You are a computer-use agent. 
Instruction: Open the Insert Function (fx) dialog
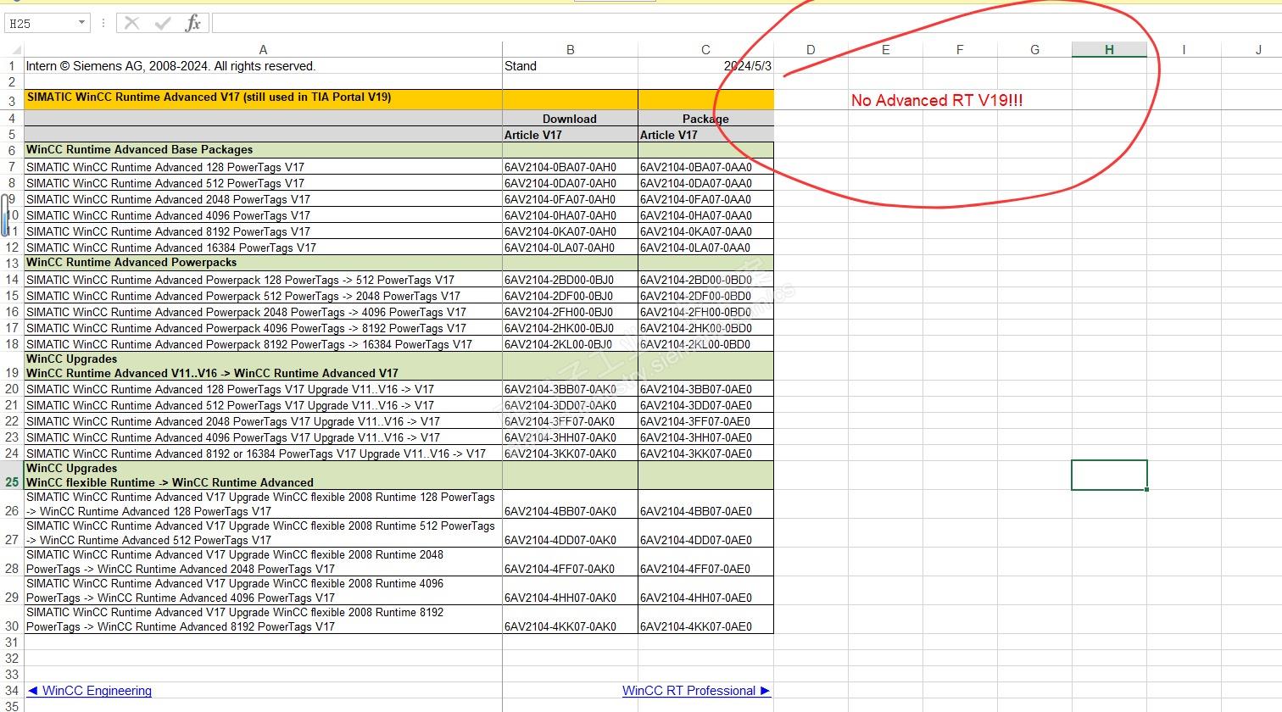click(193, 23)
